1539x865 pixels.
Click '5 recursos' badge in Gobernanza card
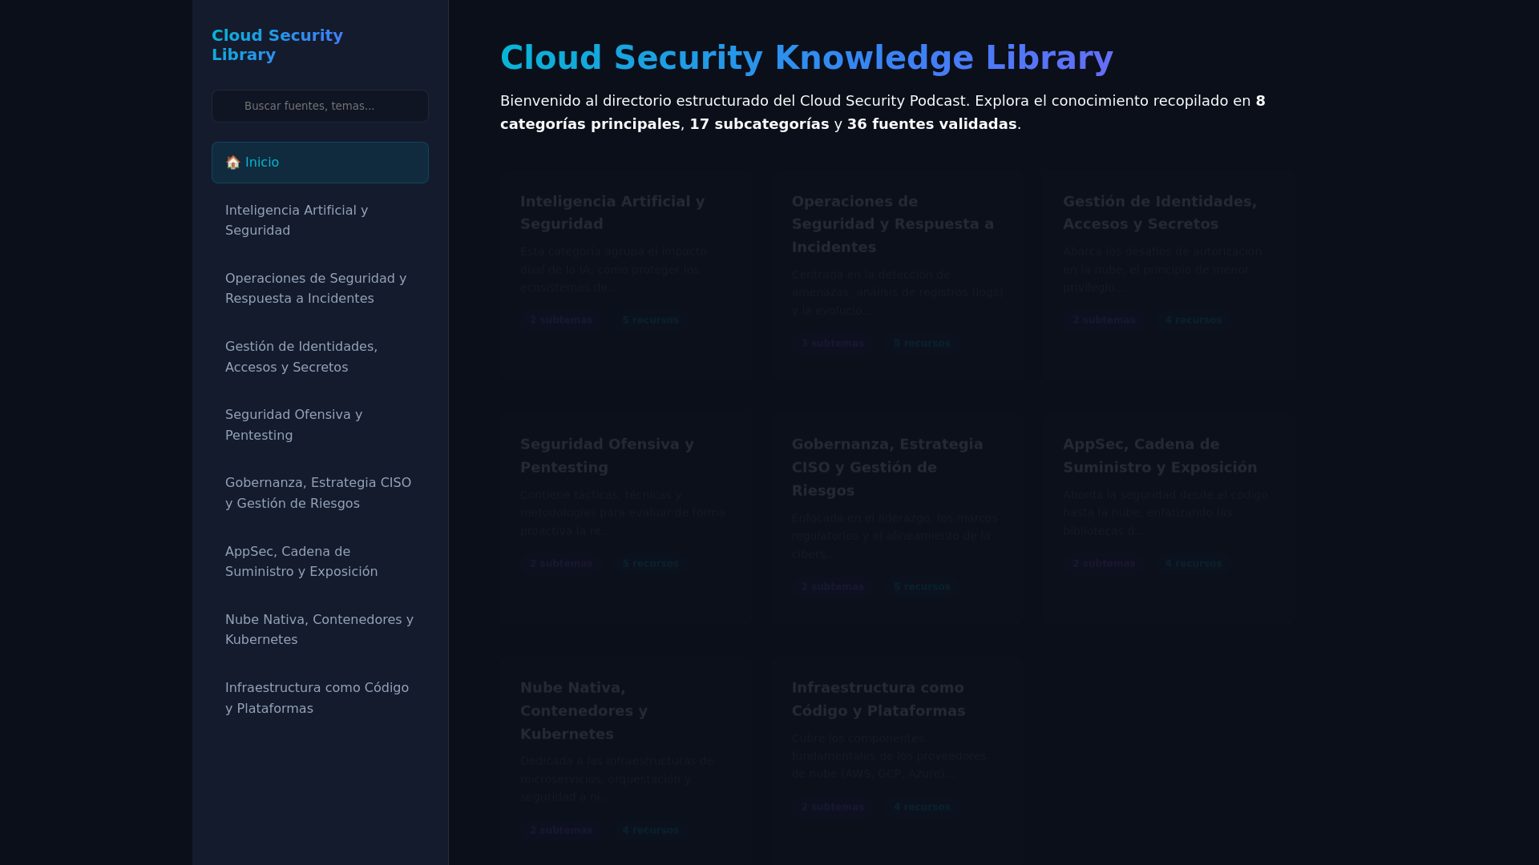coord(922,587)
